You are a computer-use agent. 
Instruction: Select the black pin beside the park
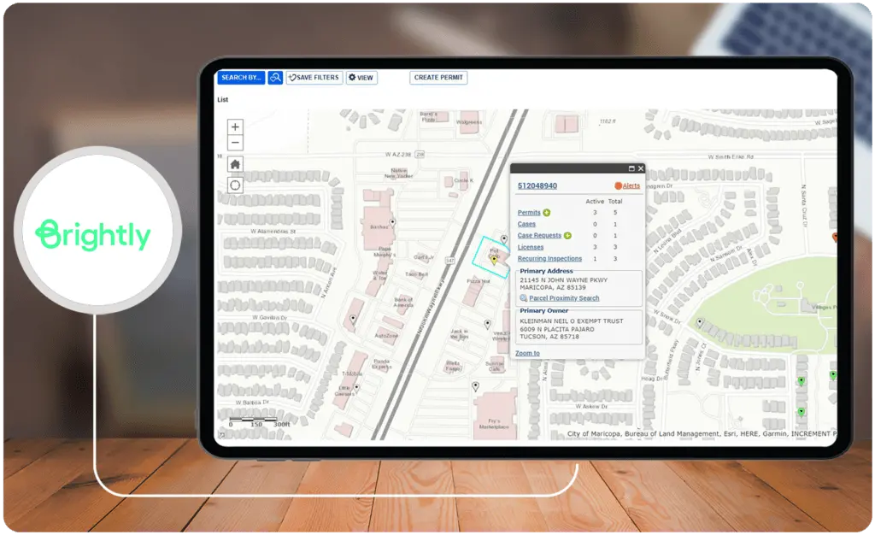[x=700, y=323]
